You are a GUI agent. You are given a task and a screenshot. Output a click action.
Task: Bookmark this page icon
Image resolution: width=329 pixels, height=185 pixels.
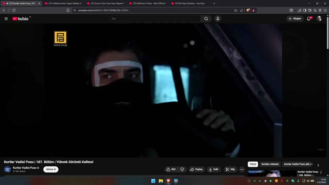(68, 10)
